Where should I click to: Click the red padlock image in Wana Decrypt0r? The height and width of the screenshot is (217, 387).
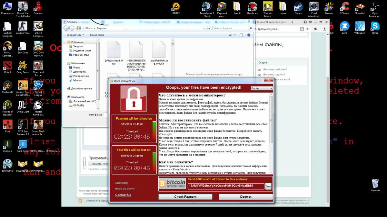[134, 99]
